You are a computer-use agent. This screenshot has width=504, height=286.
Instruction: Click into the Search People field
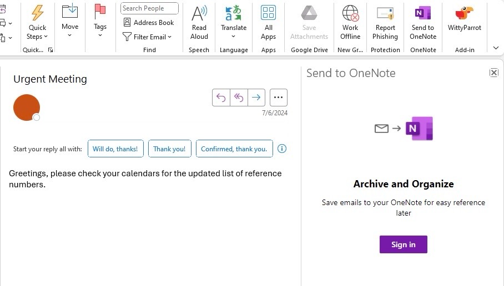click(149, 8)
